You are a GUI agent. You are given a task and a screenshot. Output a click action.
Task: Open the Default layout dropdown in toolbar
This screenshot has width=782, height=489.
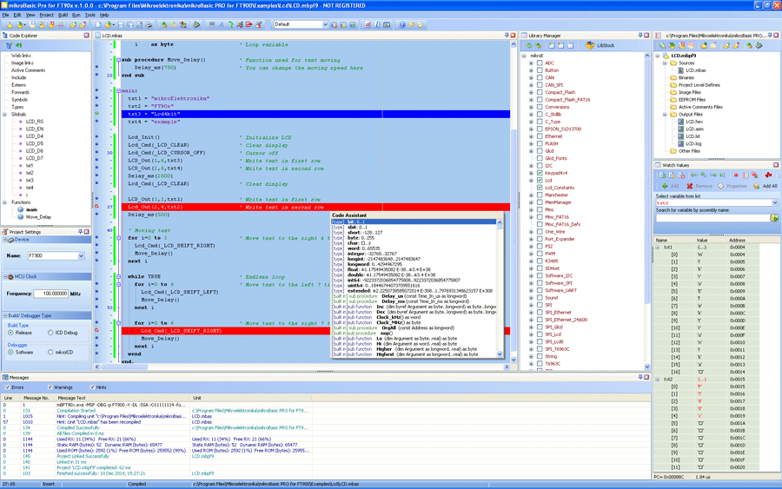tap(325, 24)
